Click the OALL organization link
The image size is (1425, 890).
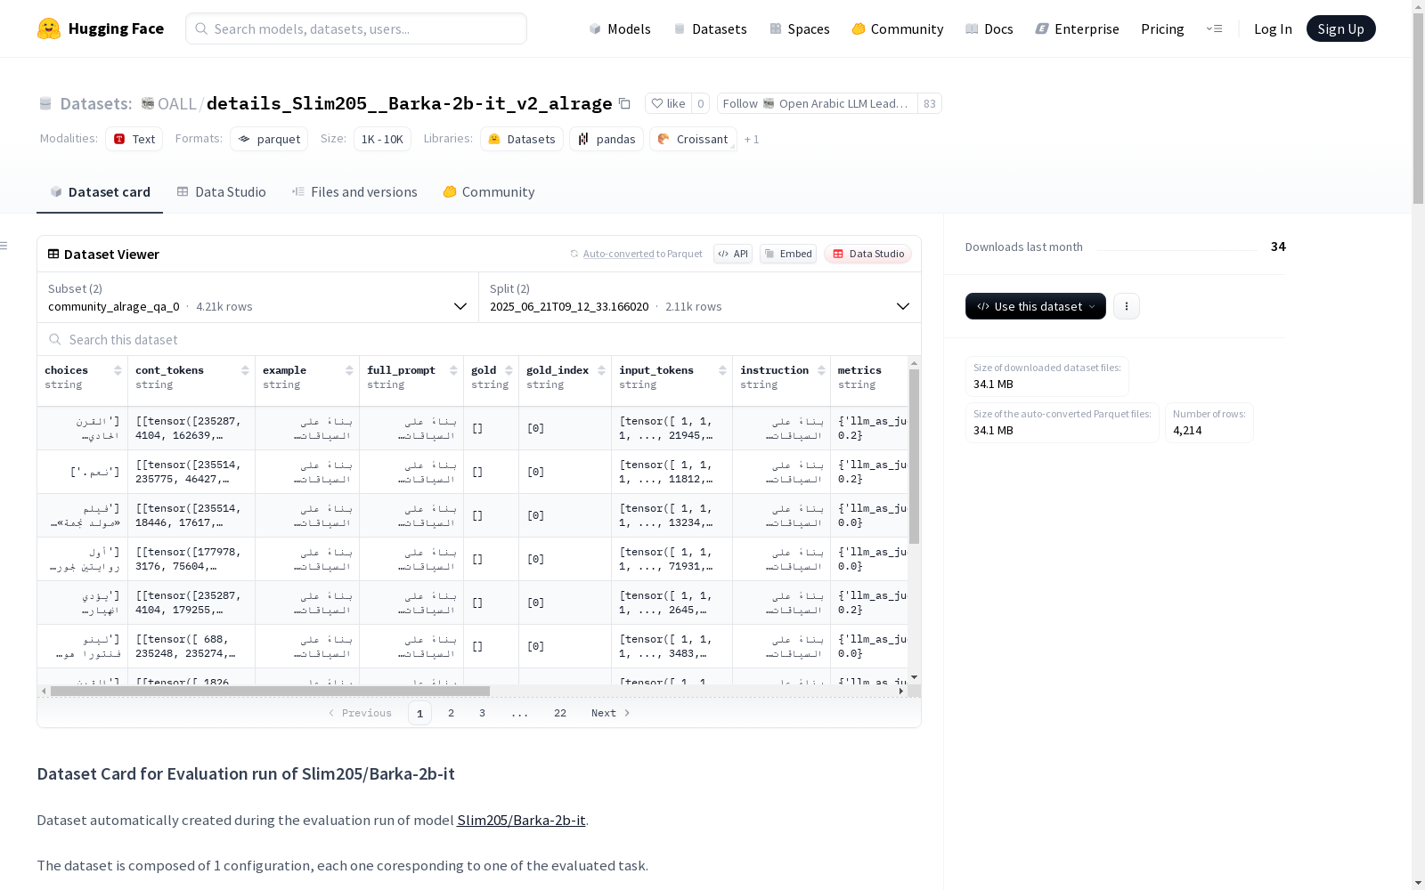[176, 103]
